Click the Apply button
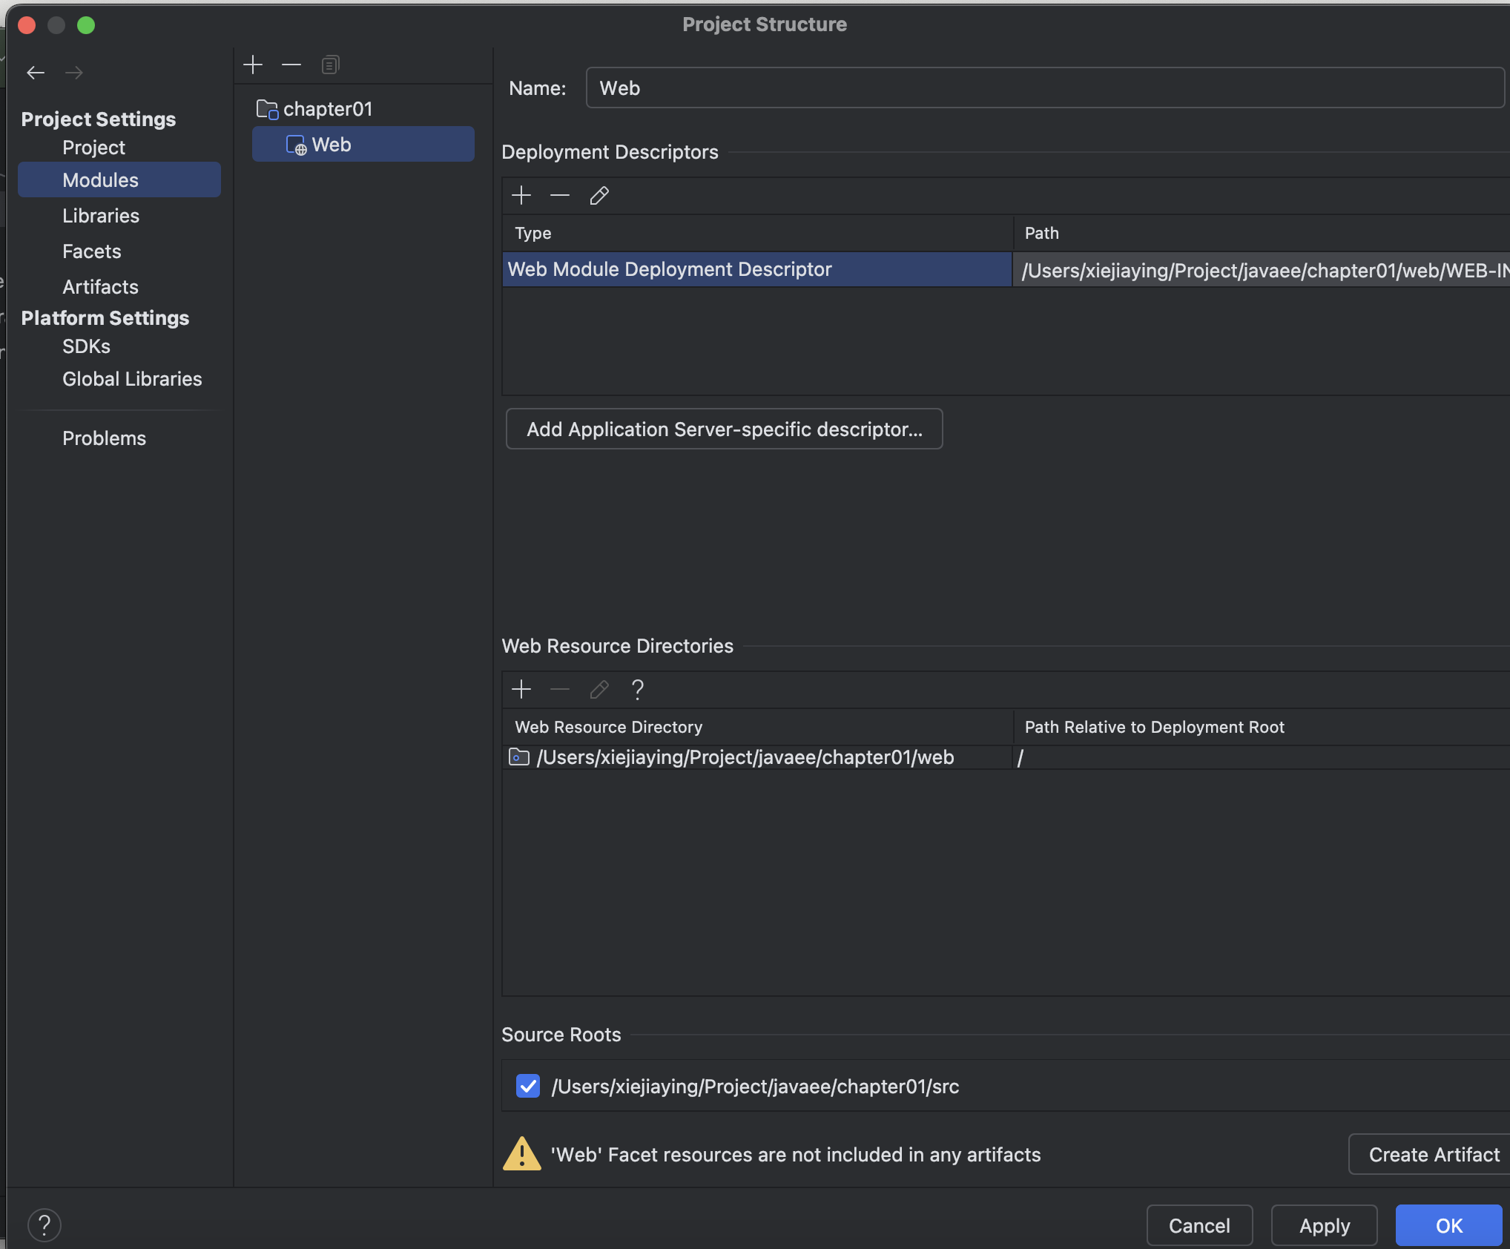This screenshot has height=1249, width=1510. [x=1324, y=1225]
